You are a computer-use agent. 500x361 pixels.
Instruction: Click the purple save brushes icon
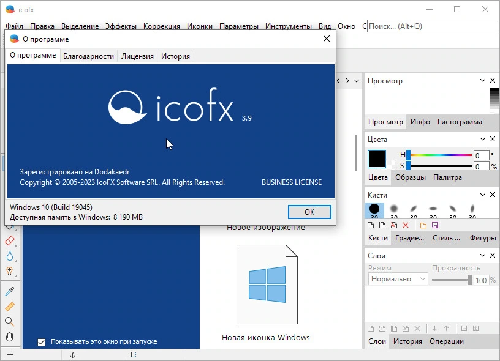435,225
